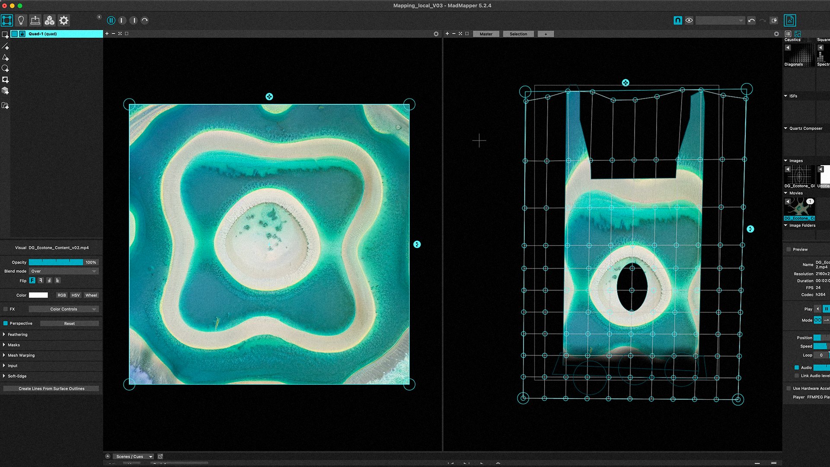Open input view settings gear

coord(436,34)
